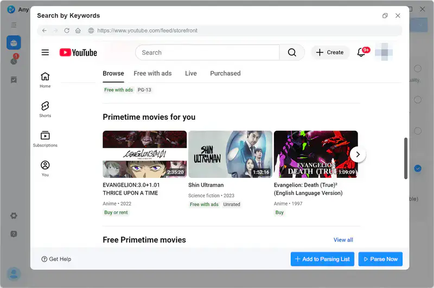
Task: Open the Shin Ultraman thumbnail
Action: (x=230, y=154)
